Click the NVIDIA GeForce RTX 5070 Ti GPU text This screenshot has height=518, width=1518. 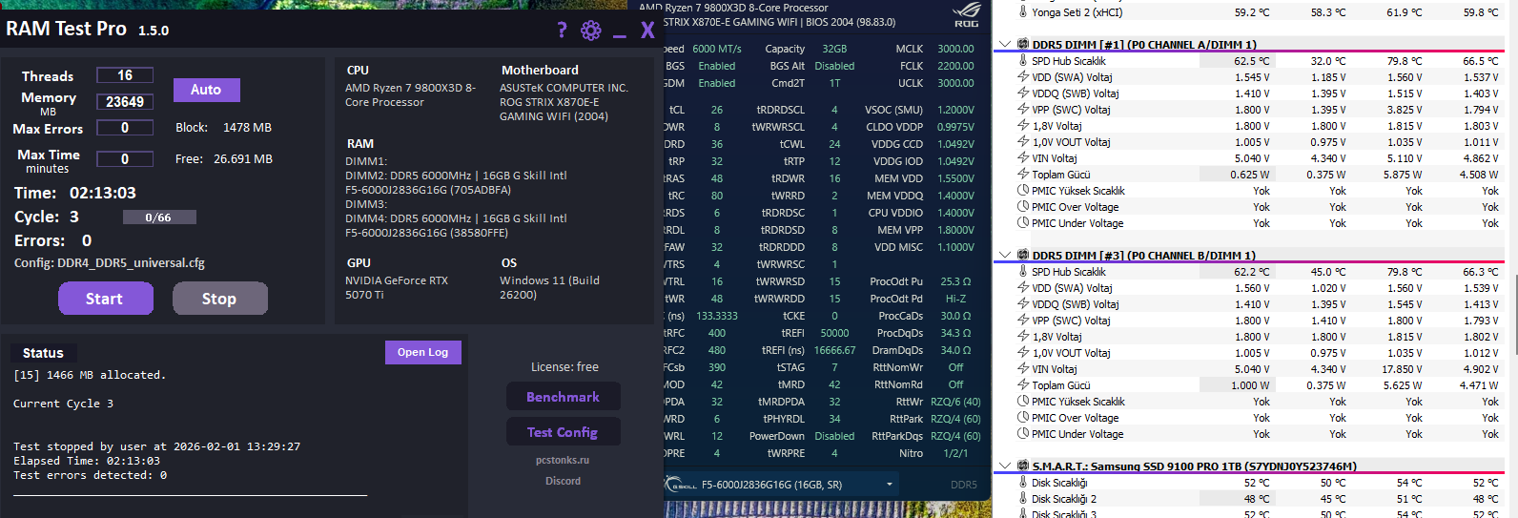coord(397,287)
